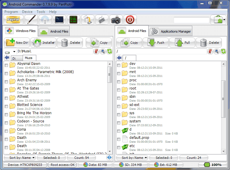Search in left panel with magnifier
Image resolution: width=230 pixels, height=170 pixels.
pos(103,51)
